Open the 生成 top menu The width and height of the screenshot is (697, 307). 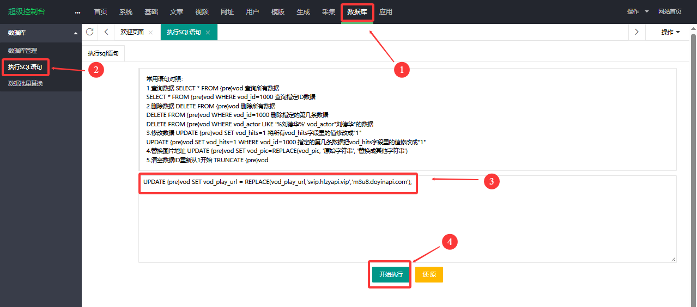click(x=304, y=12)
